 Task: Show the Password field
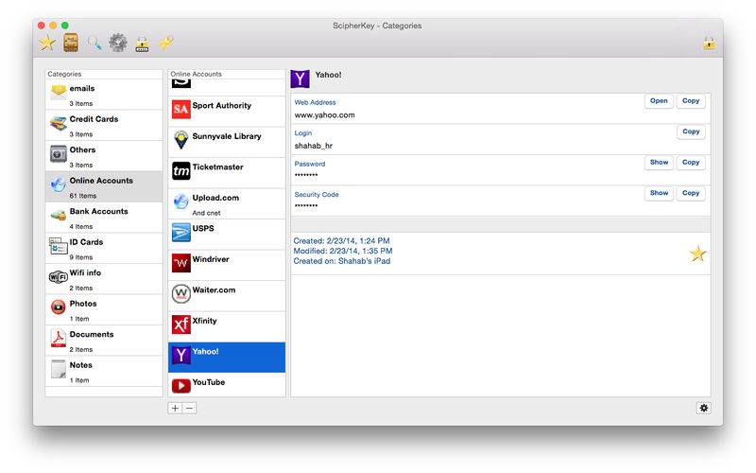point(659,163)
